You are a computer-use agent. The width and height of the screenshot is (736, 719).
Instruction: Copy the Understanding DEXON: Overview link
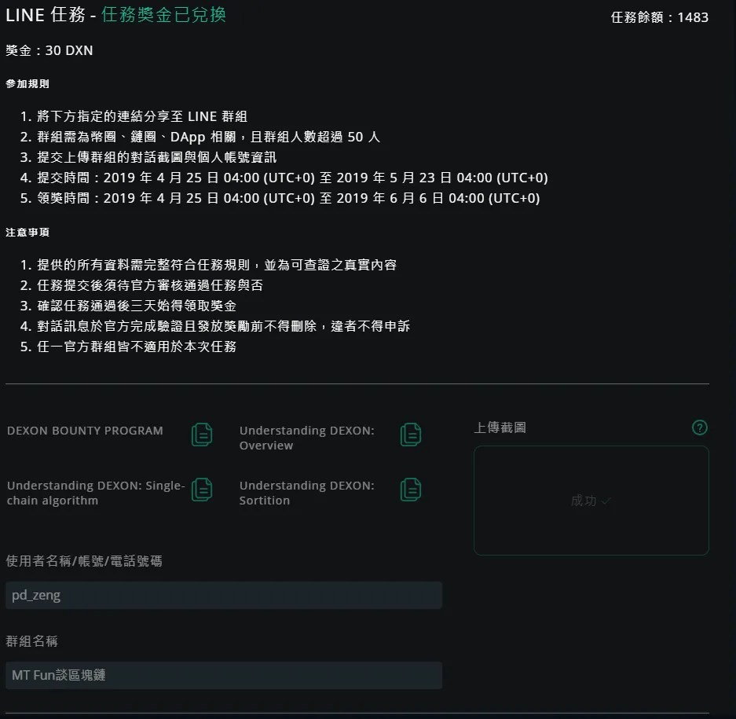coord(411,435)
